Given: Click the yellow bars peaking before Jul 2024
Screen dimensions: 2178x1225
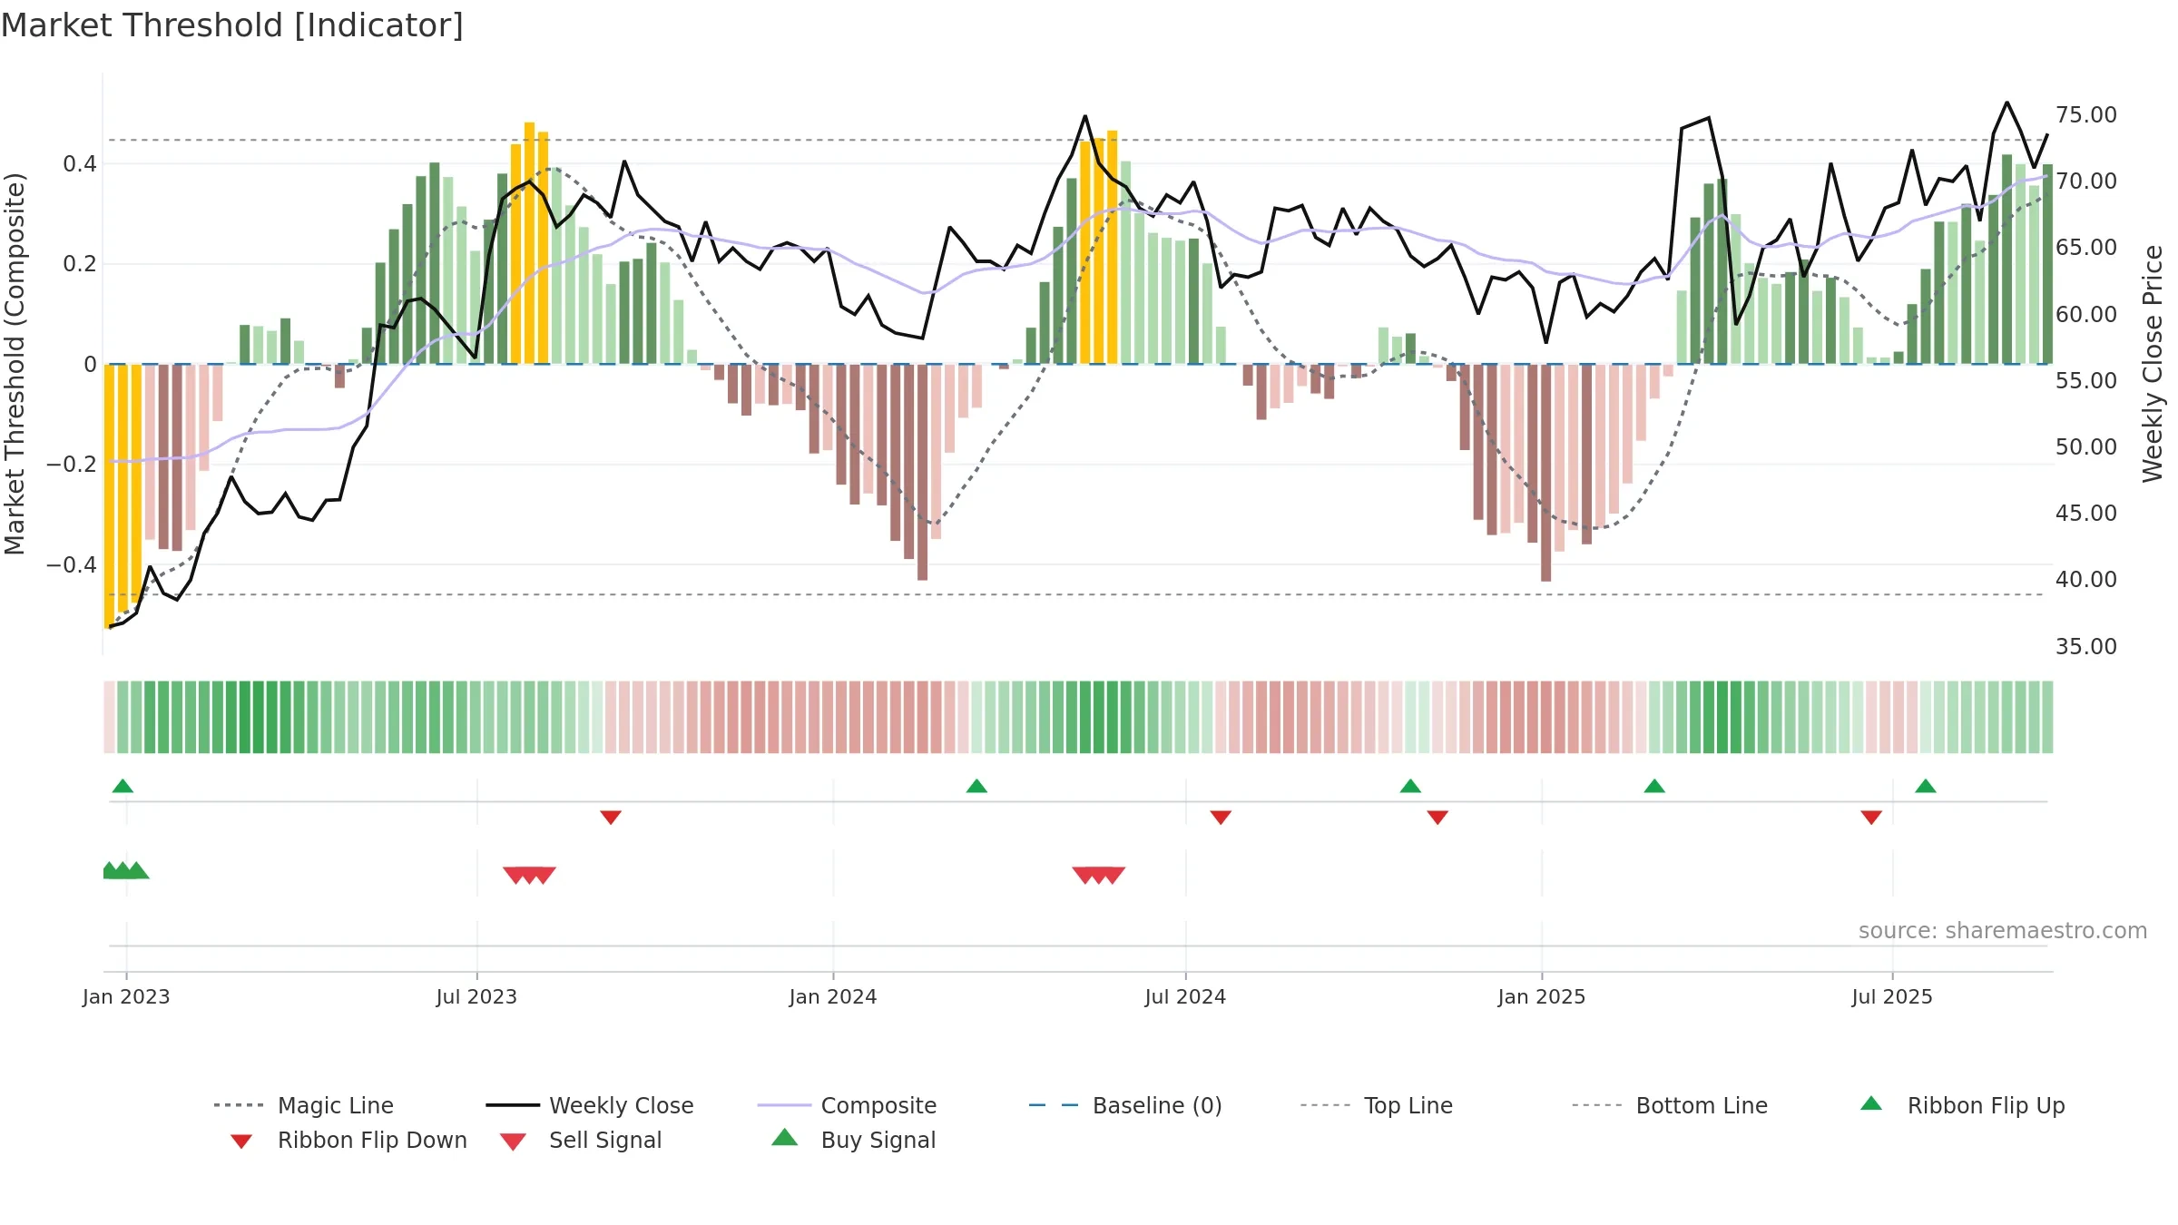Looking at the screenshot, I should tap(1099, 247).
